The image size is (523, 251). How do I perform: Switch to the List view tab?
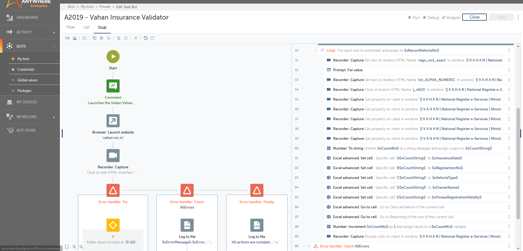click(86, 27)
